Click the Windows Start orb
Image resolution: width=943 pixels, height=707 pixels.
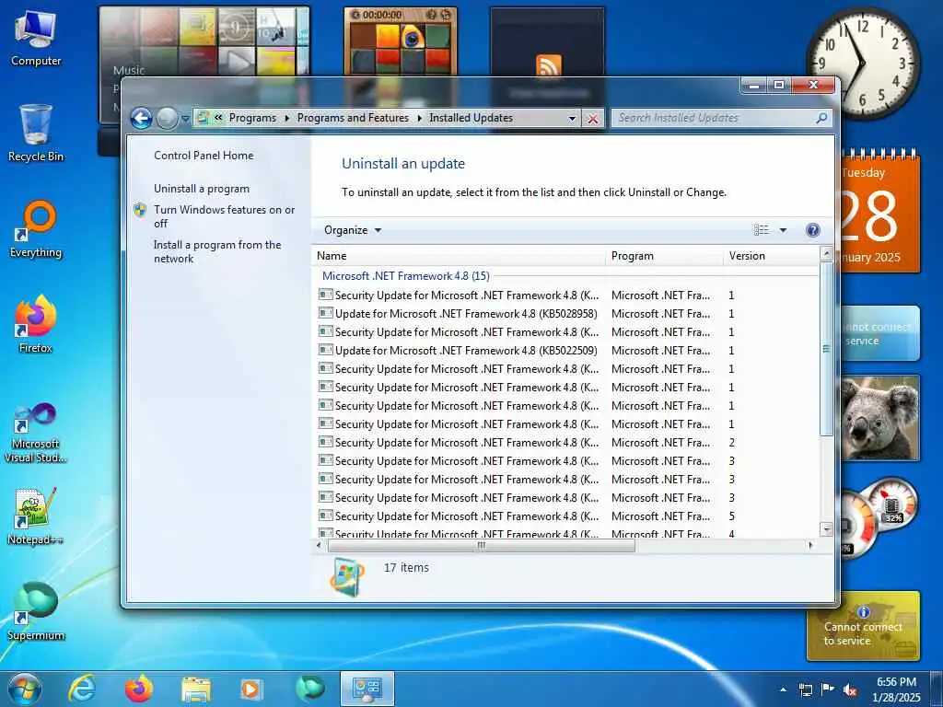pyautogui.click(x=24, y=689)
